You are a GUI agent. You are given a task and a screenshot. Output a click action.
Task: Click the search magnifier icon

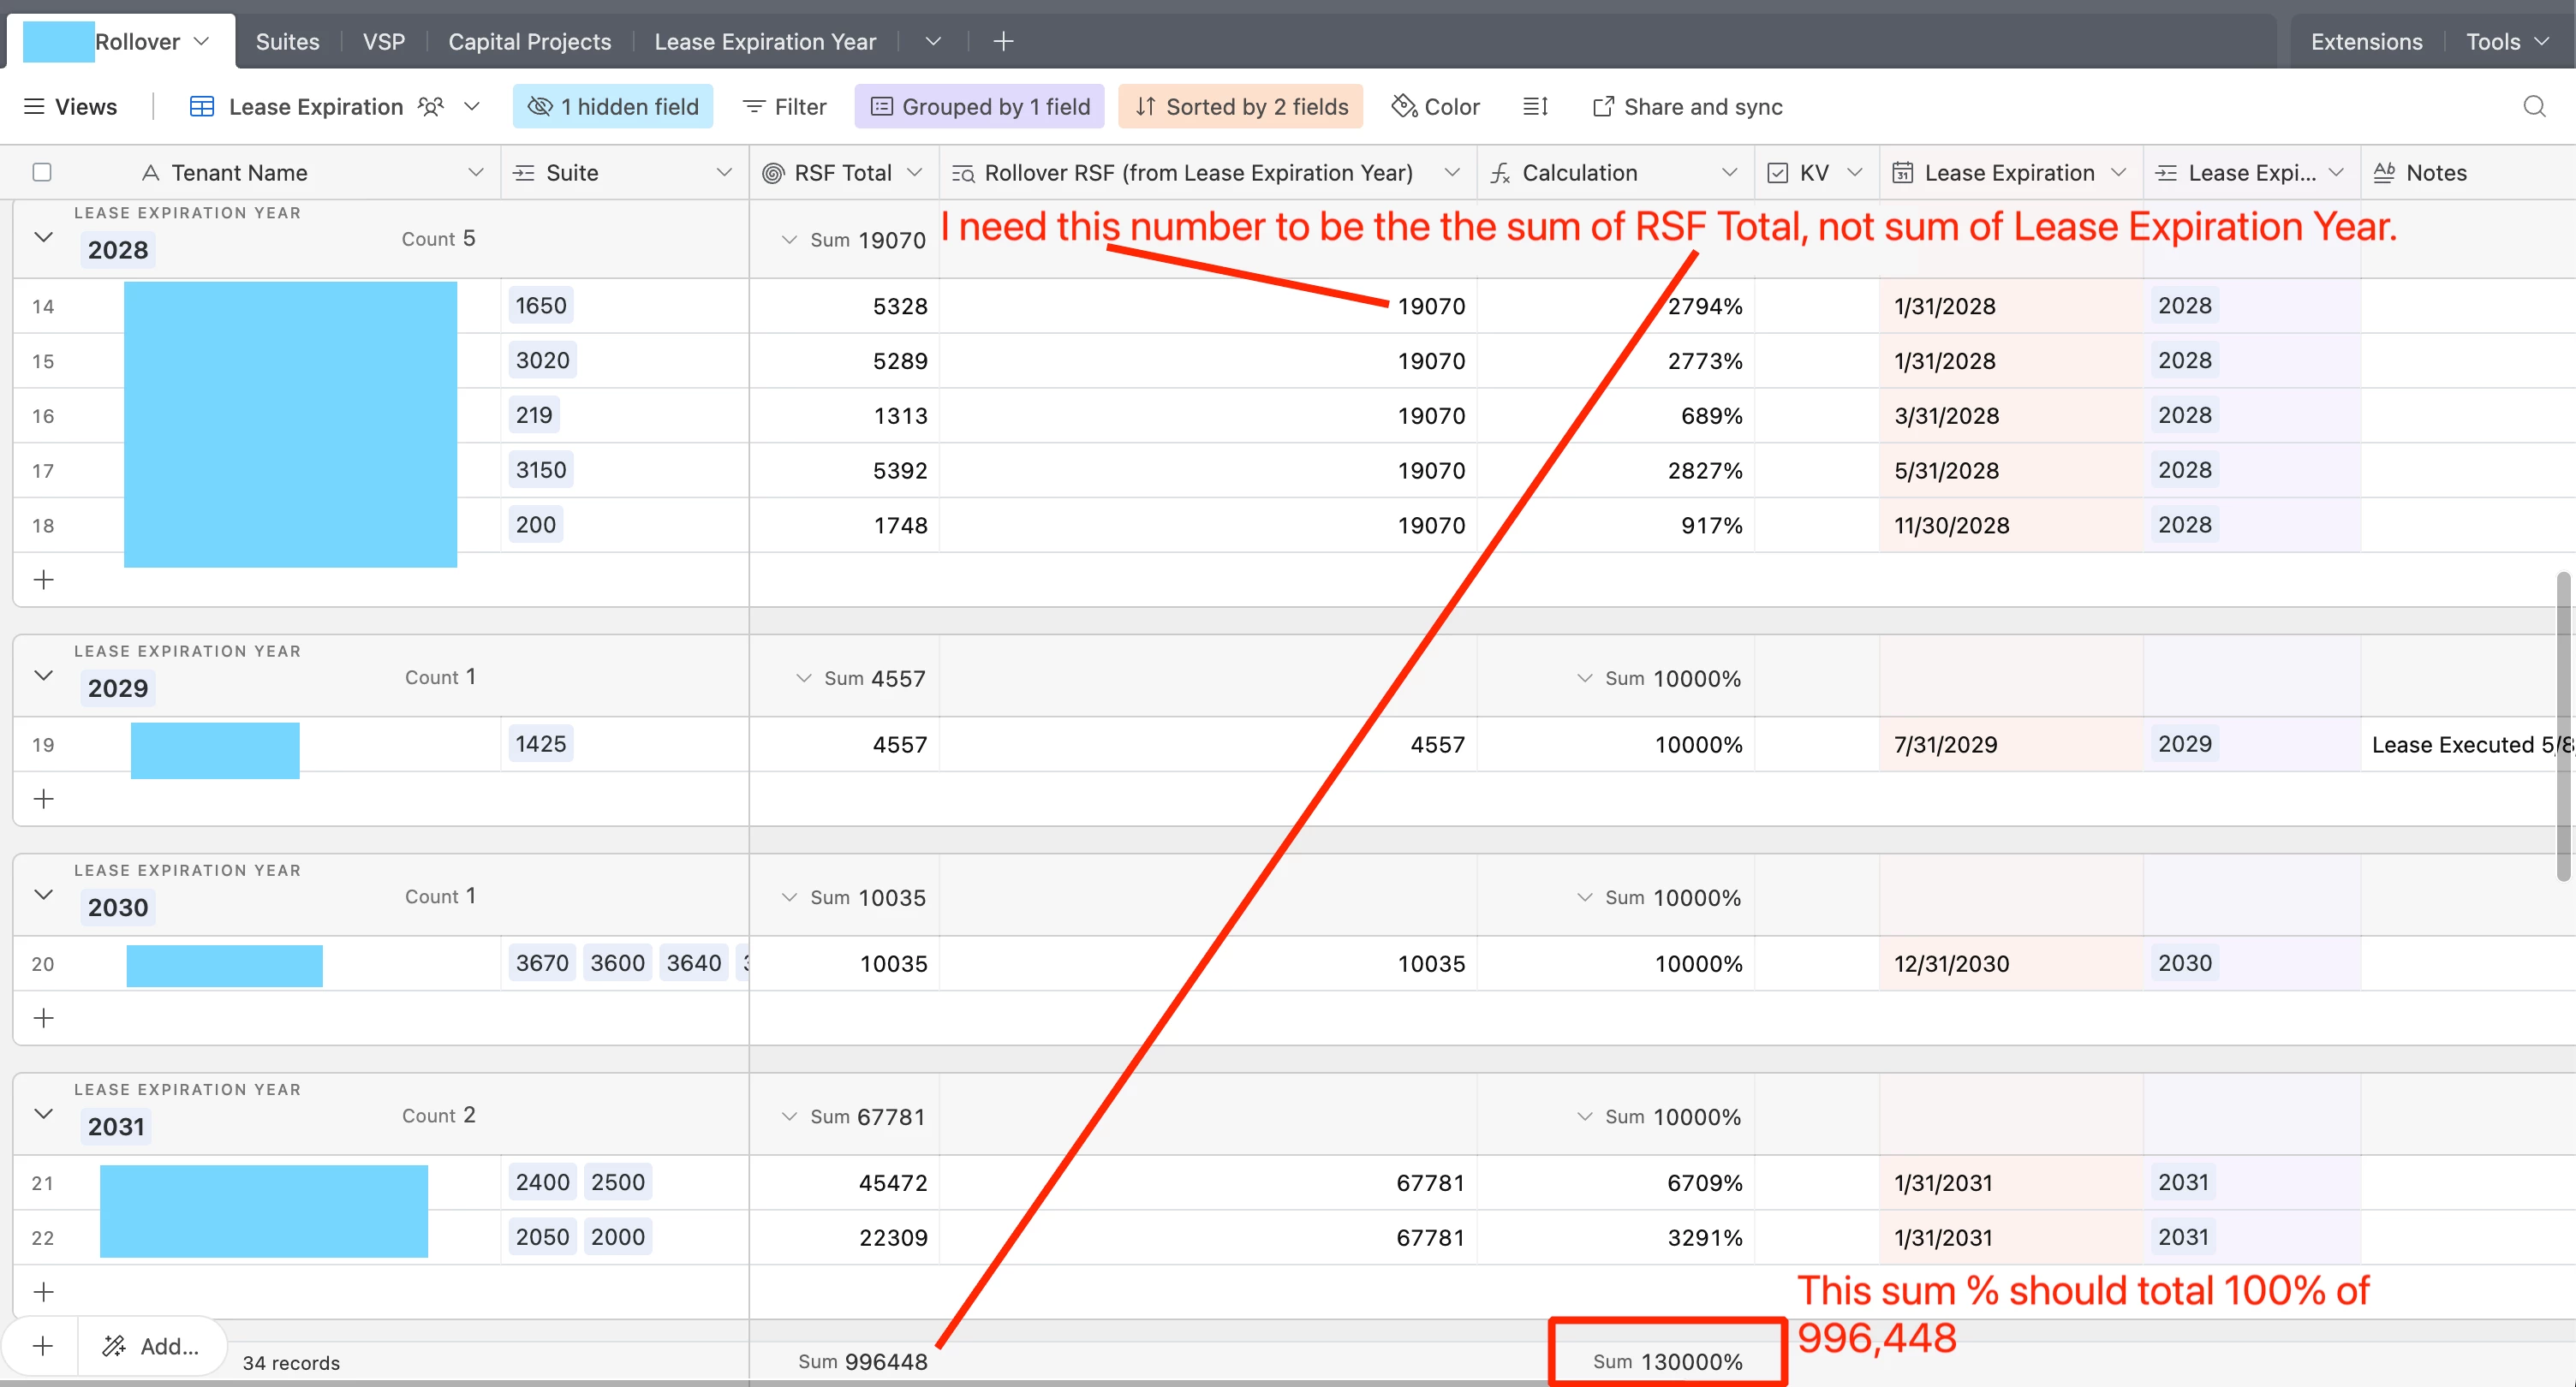pos(2533,106)
